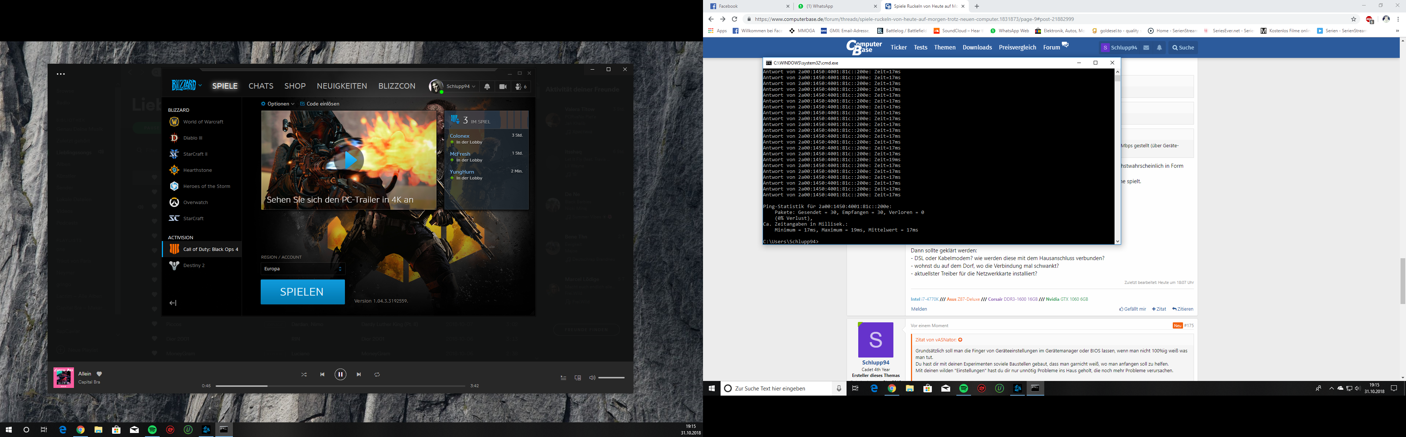Adjust the Spotify volume slider
This screenshot has width=1406, height=437.
point(611,377)
